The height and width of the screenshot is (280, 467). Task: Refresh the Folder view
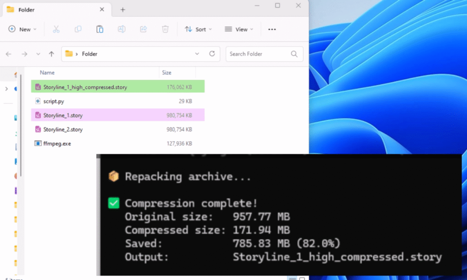tap(212, 54)
